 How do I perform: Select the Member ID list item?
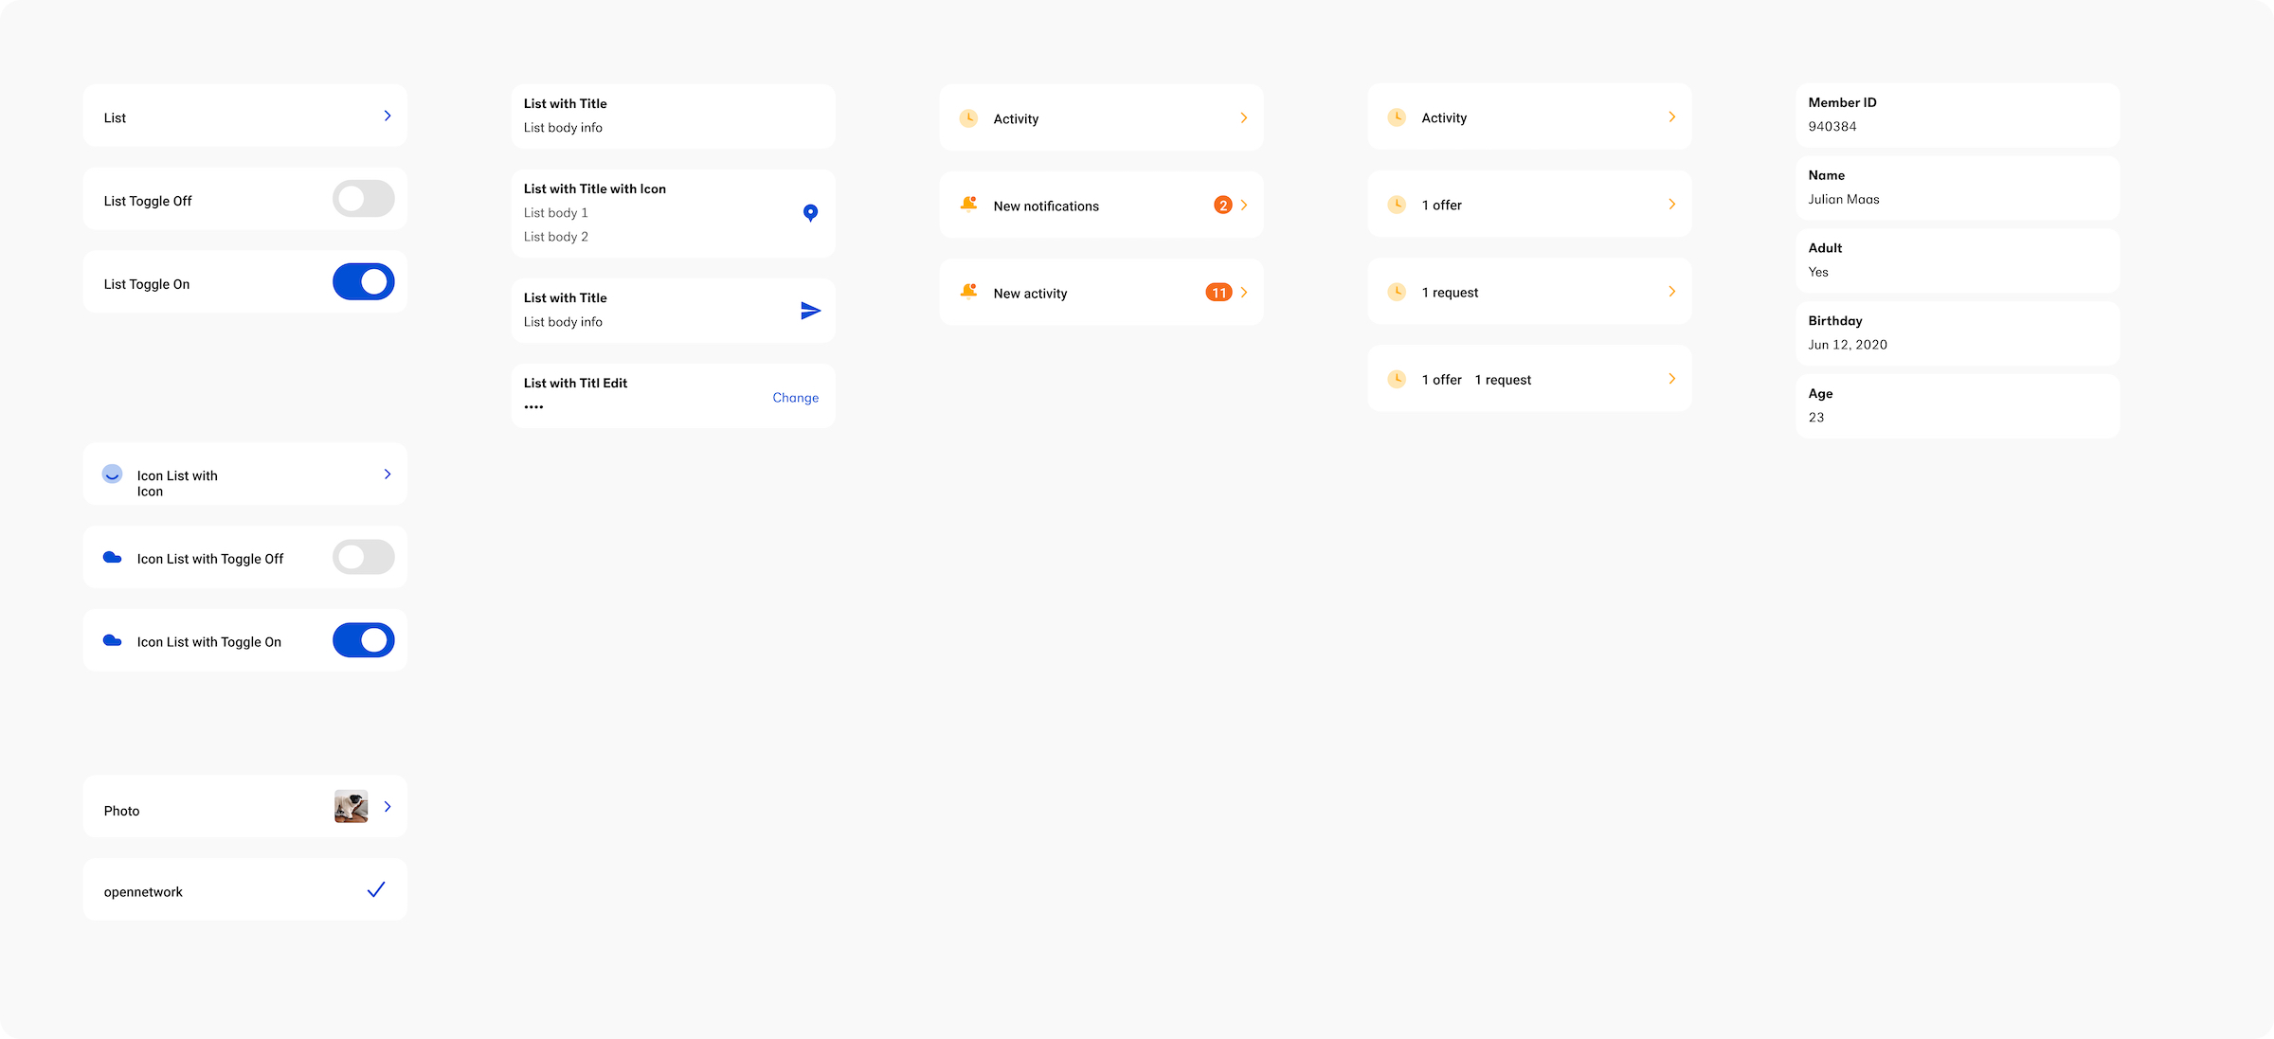1957,115
